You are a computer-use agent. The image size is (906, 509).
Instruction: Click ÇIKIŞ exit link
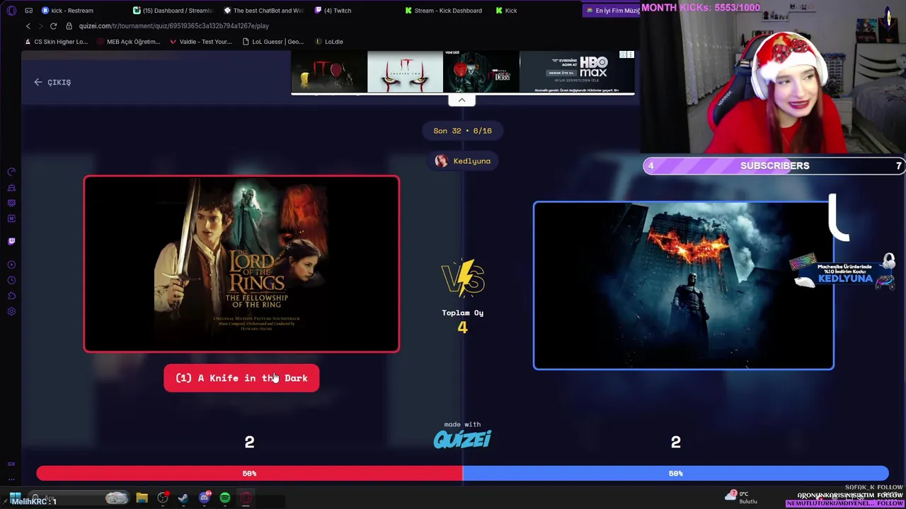[x=52, y=82]
